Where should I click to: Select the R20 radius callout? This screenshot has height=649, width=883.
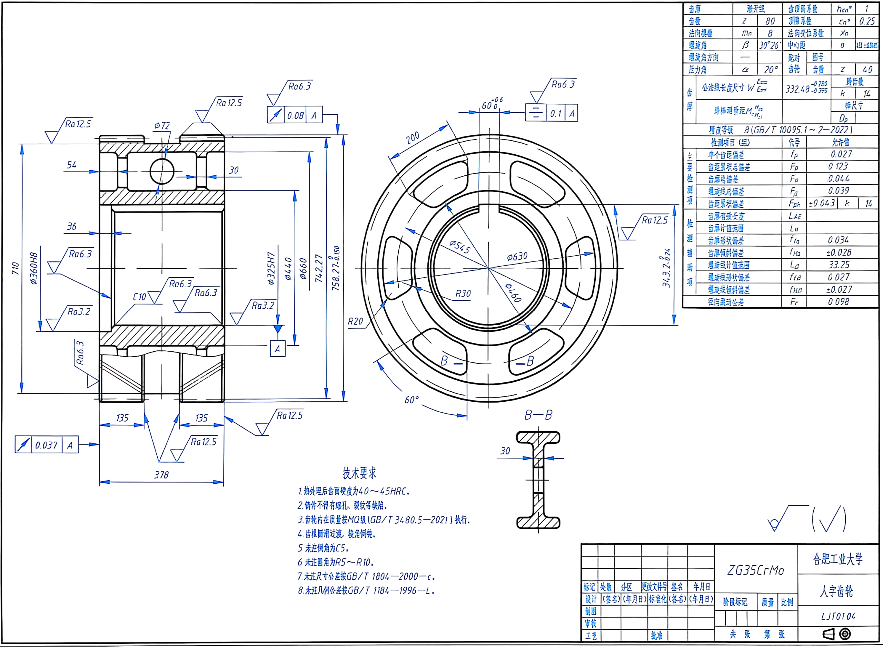point(355,321)
